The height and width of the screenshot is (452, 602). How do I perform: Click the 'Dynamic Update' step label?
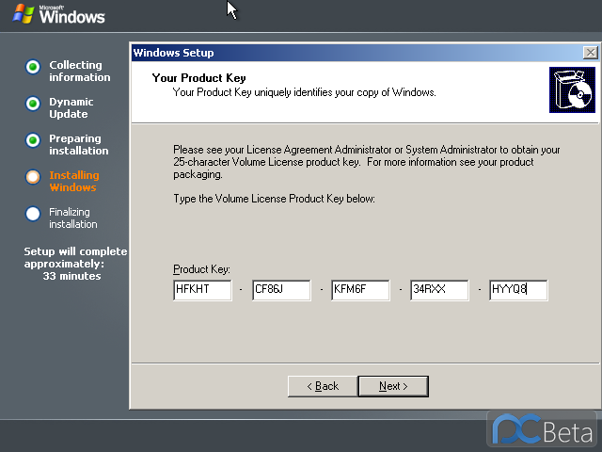(71, 108)
